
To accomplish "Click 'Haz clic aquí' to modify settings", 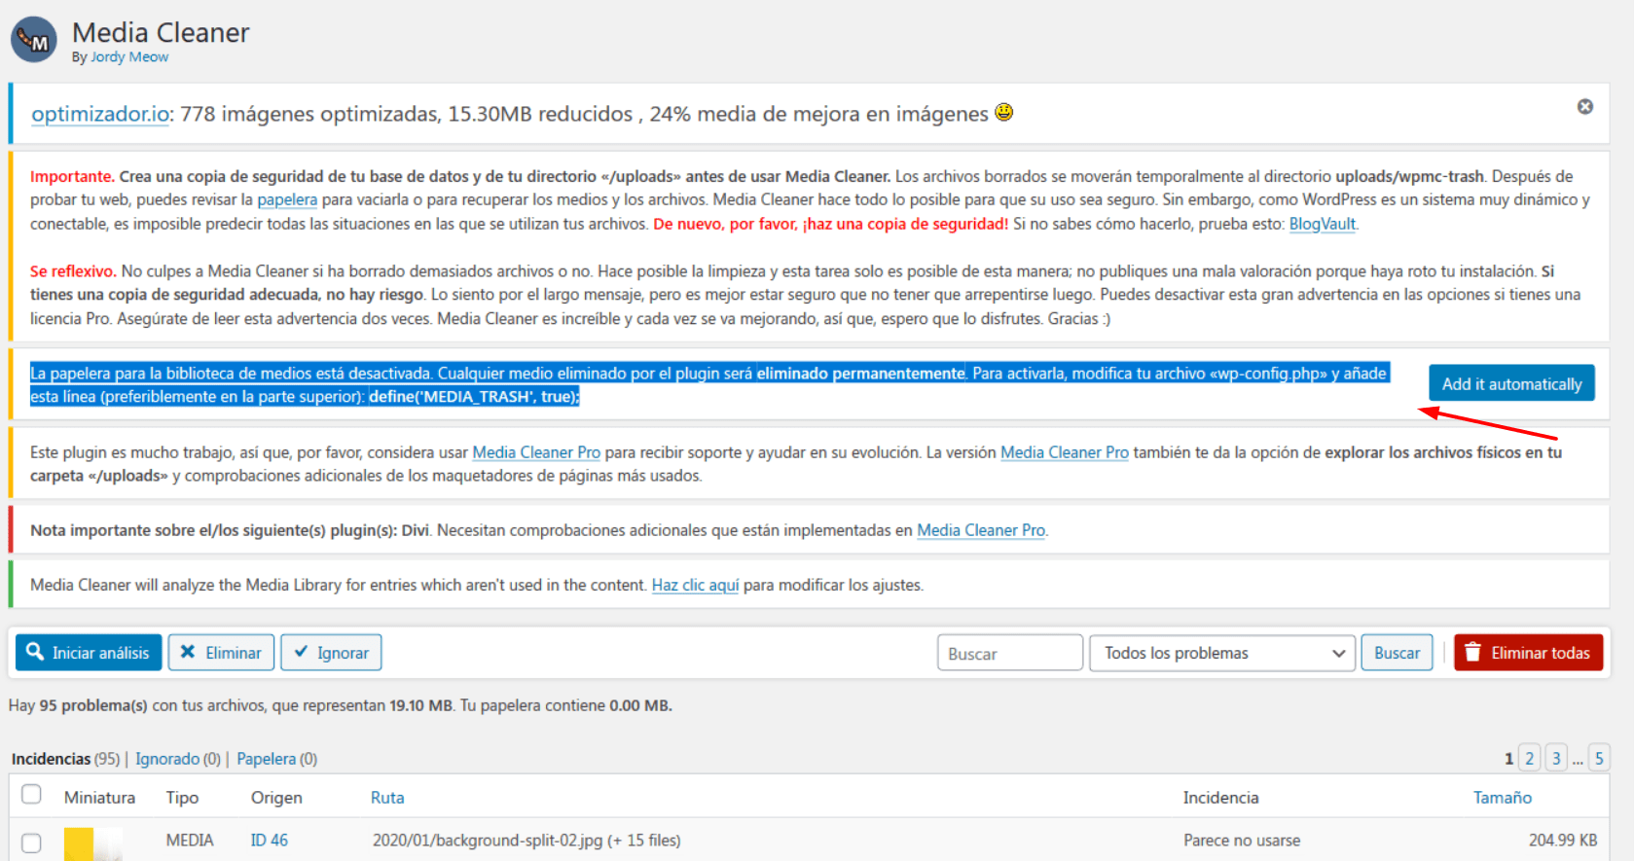I will (x=695, y=585).
